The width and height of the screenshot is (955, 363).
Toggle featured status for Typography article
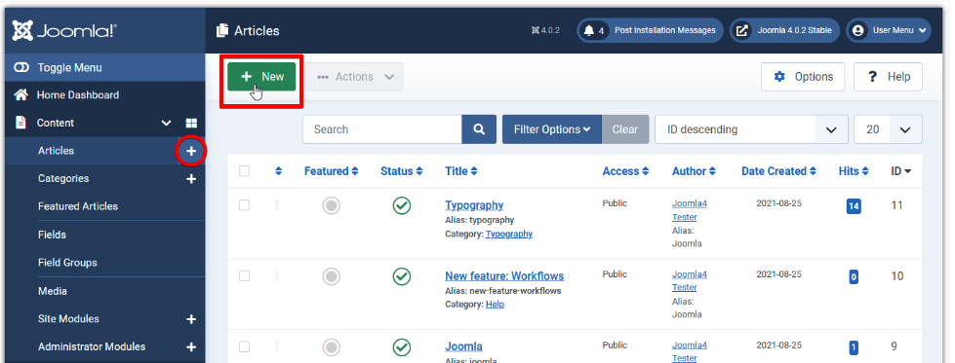pyautogui.click(x=331, y=206)
